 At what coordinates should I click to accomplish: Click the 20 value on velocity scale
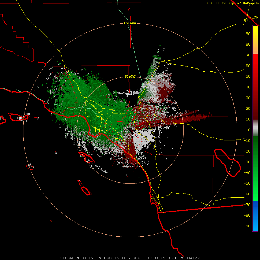(x=248, y=108)
